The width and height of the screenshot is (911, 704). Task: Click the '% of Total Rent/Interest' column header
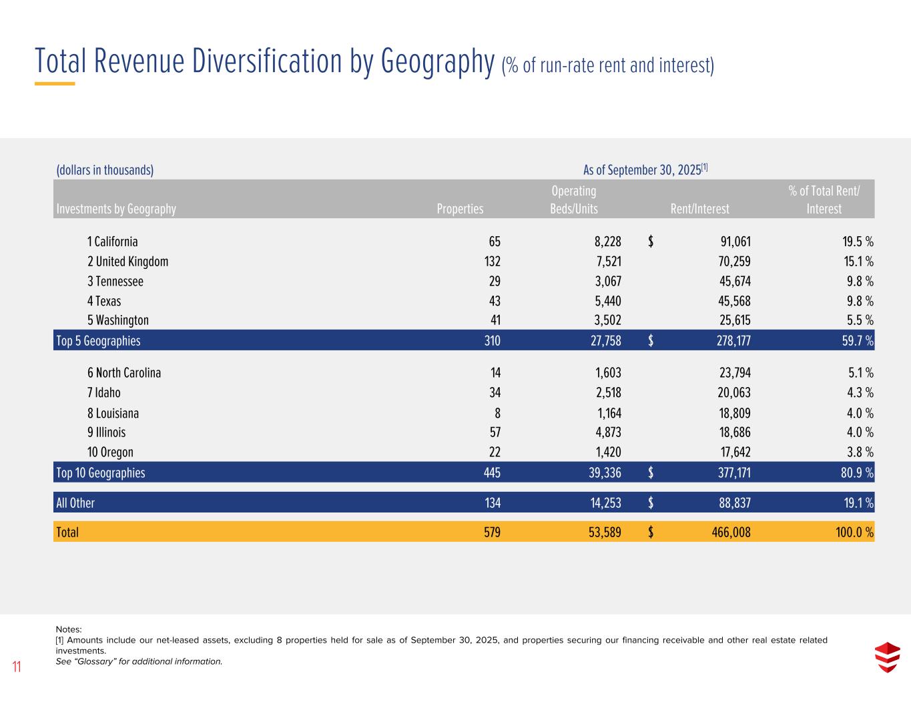pos(824,200)
